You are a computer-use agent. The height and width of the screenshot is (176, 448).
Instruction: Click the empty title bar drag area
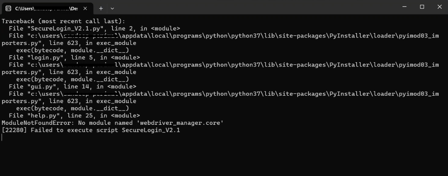(x=255, y=7)
